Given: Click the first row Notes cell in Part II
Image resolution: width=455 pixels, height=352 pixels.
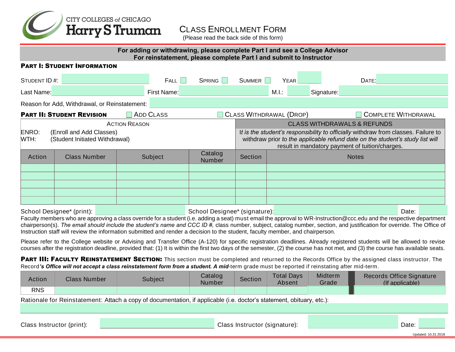Looking at the screenshot, I should [356, 168].
